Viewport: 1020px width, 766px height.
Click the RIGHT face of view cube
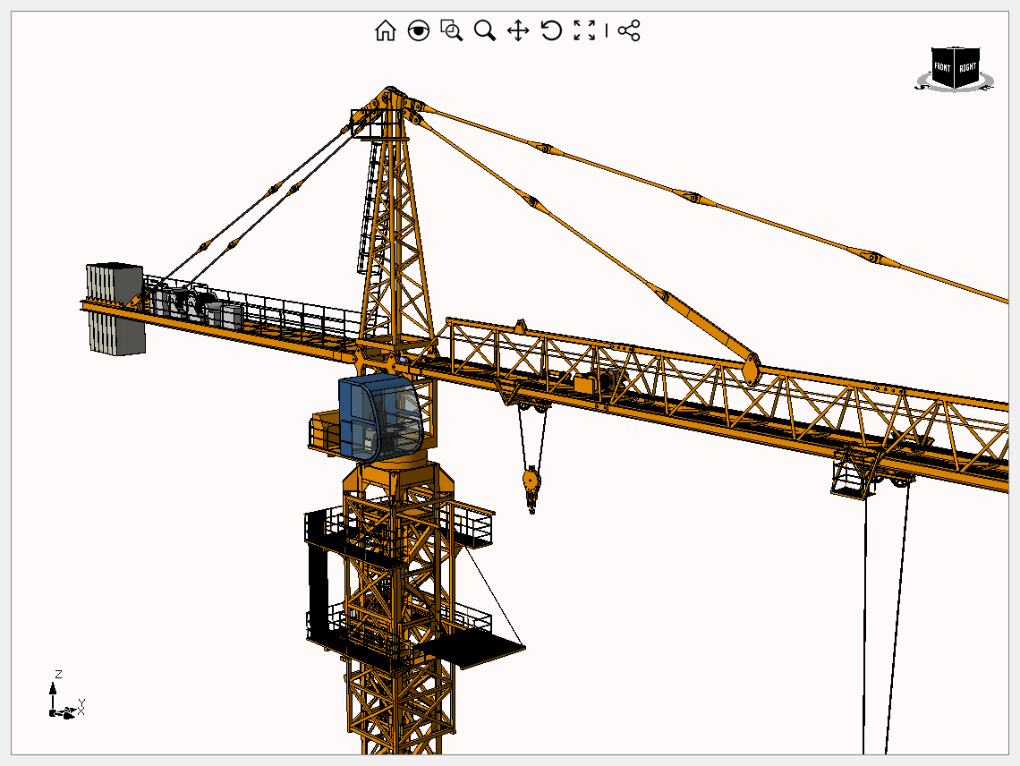tap(967, 68)
